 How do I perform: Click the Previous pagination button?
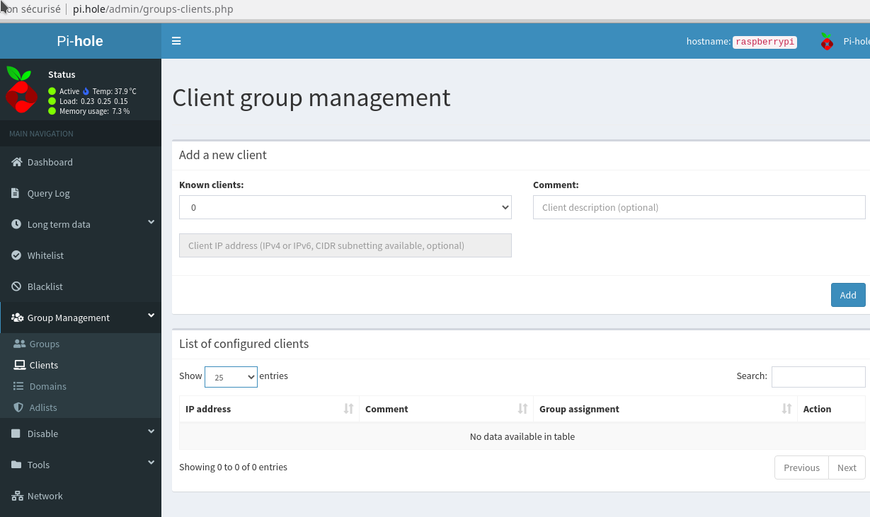[x=801, y=467]
